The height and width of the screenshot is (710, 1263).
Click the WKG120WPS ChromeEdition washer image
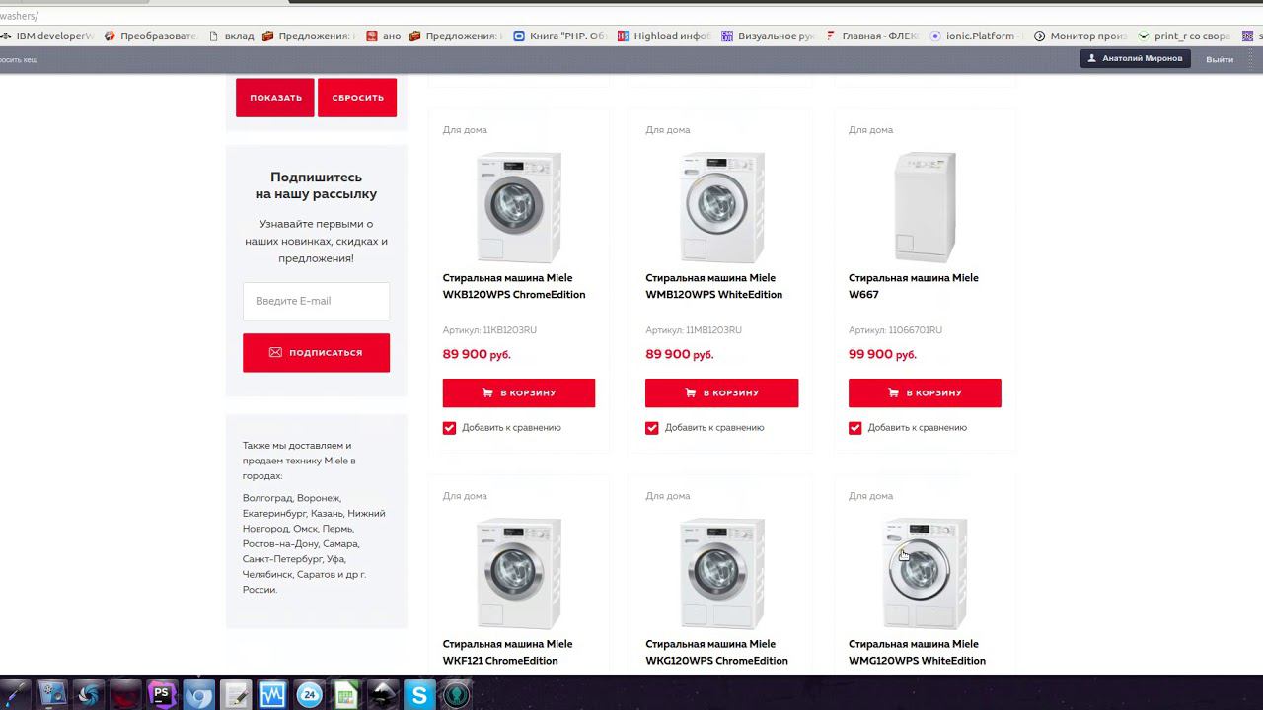[x=721, y=574]
